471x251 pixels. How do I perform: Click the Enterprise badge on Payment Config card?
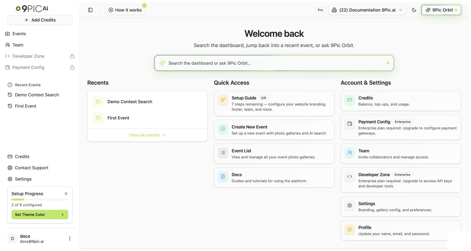click(402, 122)
